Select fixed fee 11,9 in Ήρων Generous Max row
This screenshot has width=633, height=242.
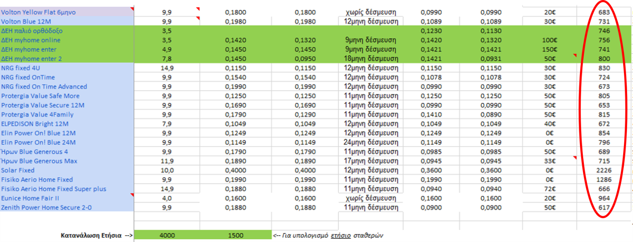tap(167, 161)
